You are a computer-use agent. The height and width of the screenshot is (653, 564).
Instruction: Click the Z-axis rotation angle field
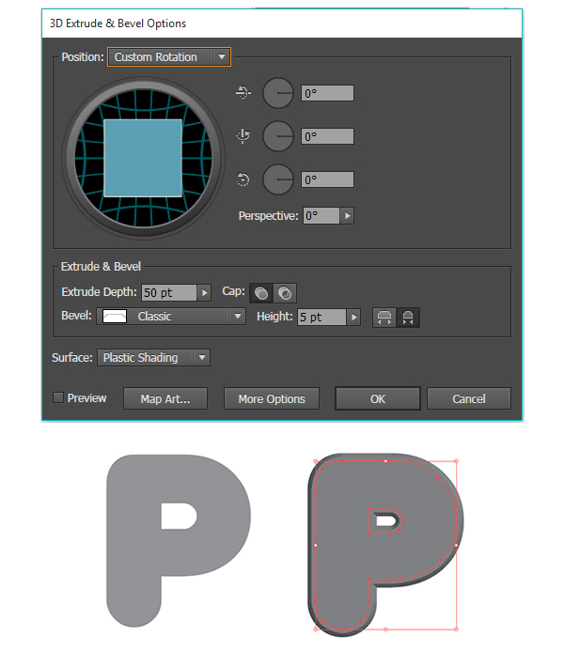(327, 179)
